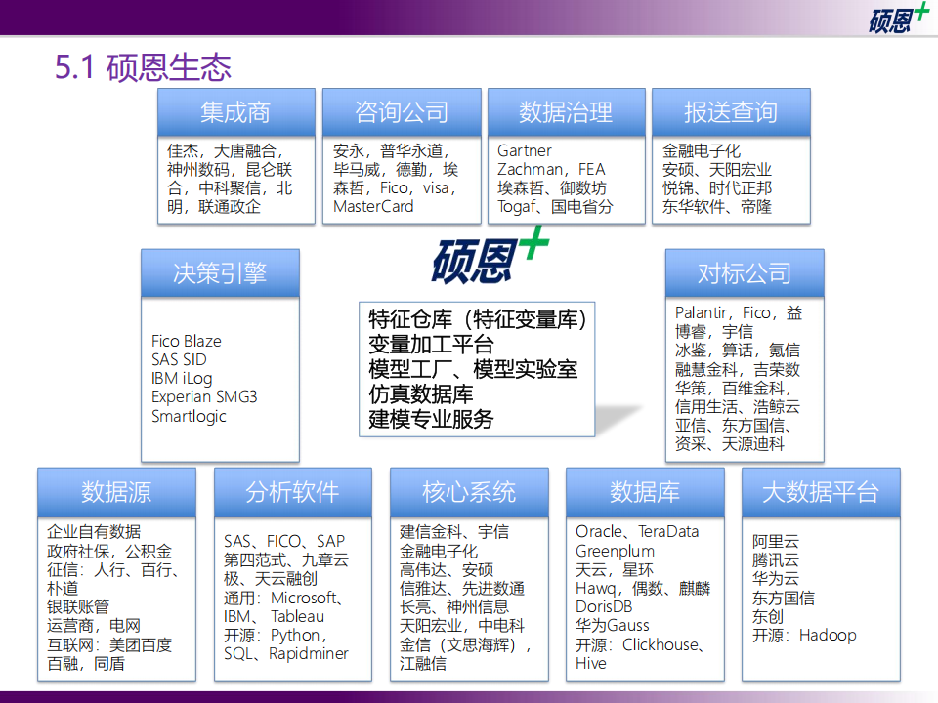Viewport: 938px width, 703px height.
Task: Click the 报送查询 header box
Action: 731,112
